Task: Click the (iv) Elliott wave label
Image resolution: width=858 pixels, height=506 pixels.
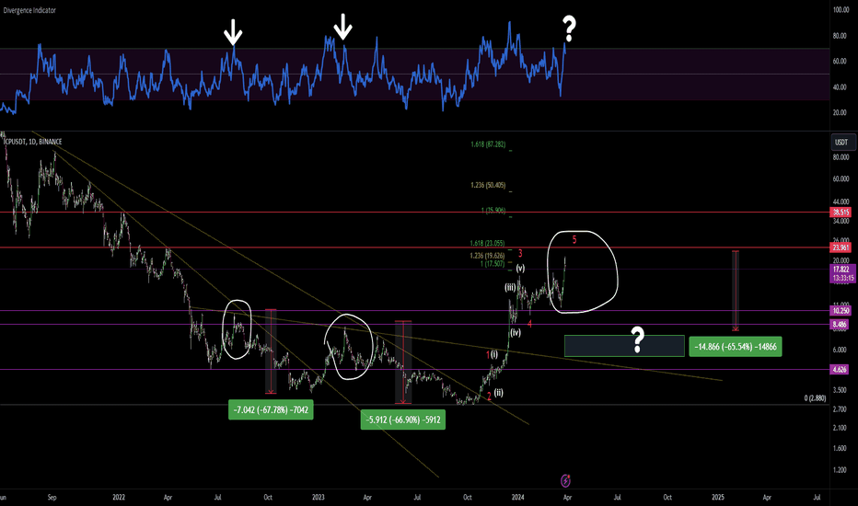Action: point(516,333)
